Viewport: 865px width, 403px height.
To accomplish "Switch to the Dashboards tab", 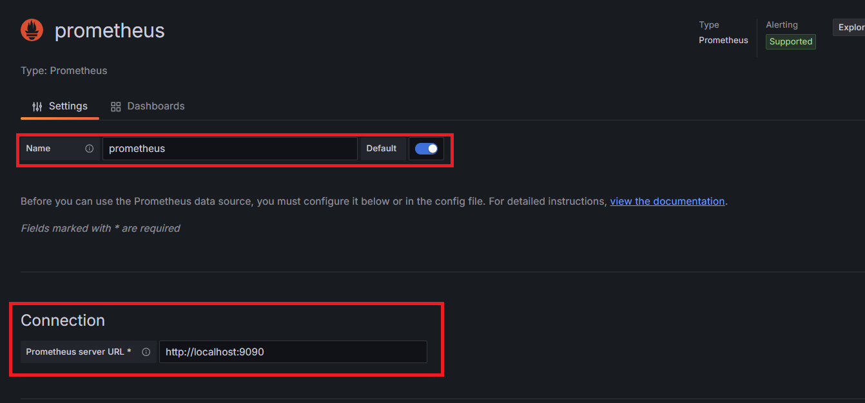I will 148,106.
